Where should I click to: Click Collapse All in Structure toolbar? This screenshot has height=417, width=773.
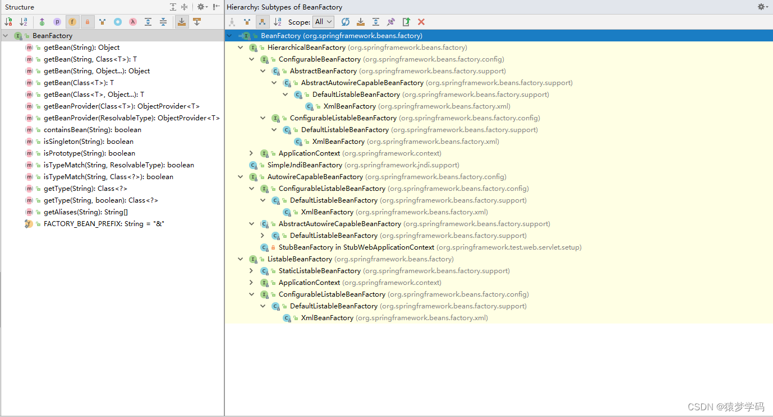click(x=163, y=22)
